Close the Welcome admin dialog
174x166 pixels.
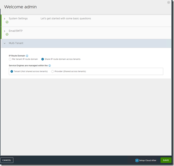[169, 2]
